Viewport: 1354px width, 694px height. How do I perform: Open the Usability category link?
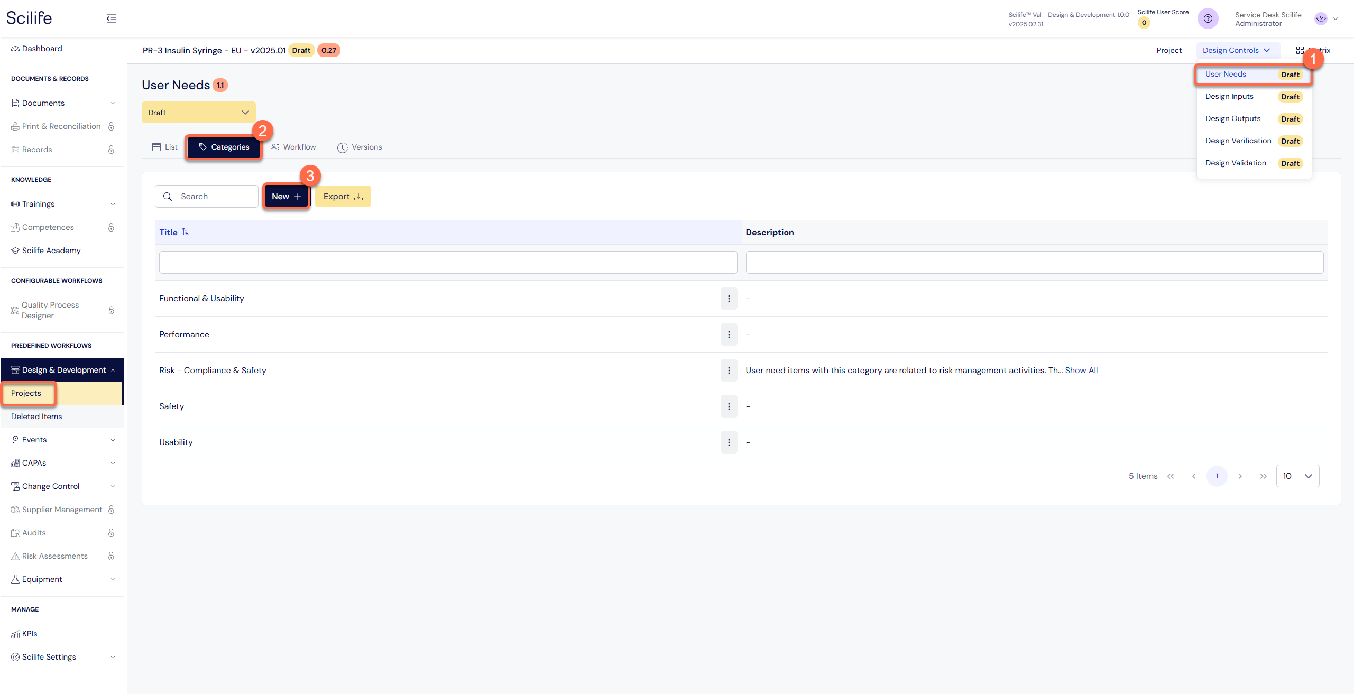tap(176, 442)
